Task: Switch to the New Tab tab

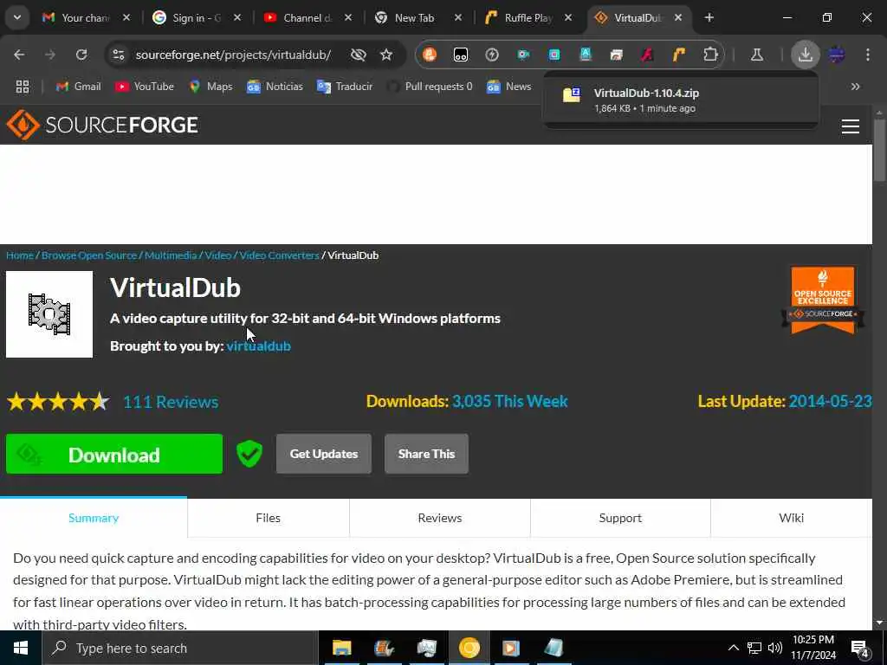Action: click(x=417, y=17)
